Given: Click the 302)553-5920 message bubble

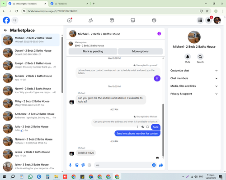Looking at the screenshot, I should (86, 153).
